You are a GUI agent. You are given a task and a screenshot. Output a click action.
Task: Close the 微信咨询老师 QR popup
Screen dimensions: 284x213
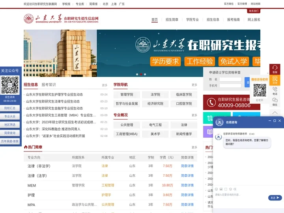point(268,73)
